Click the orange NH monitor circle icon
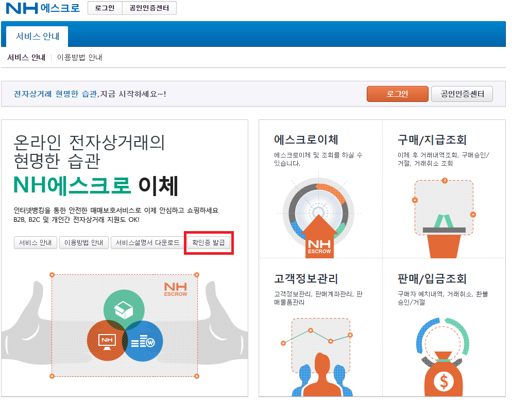This screenshot has width=512, height=404. 107,341
